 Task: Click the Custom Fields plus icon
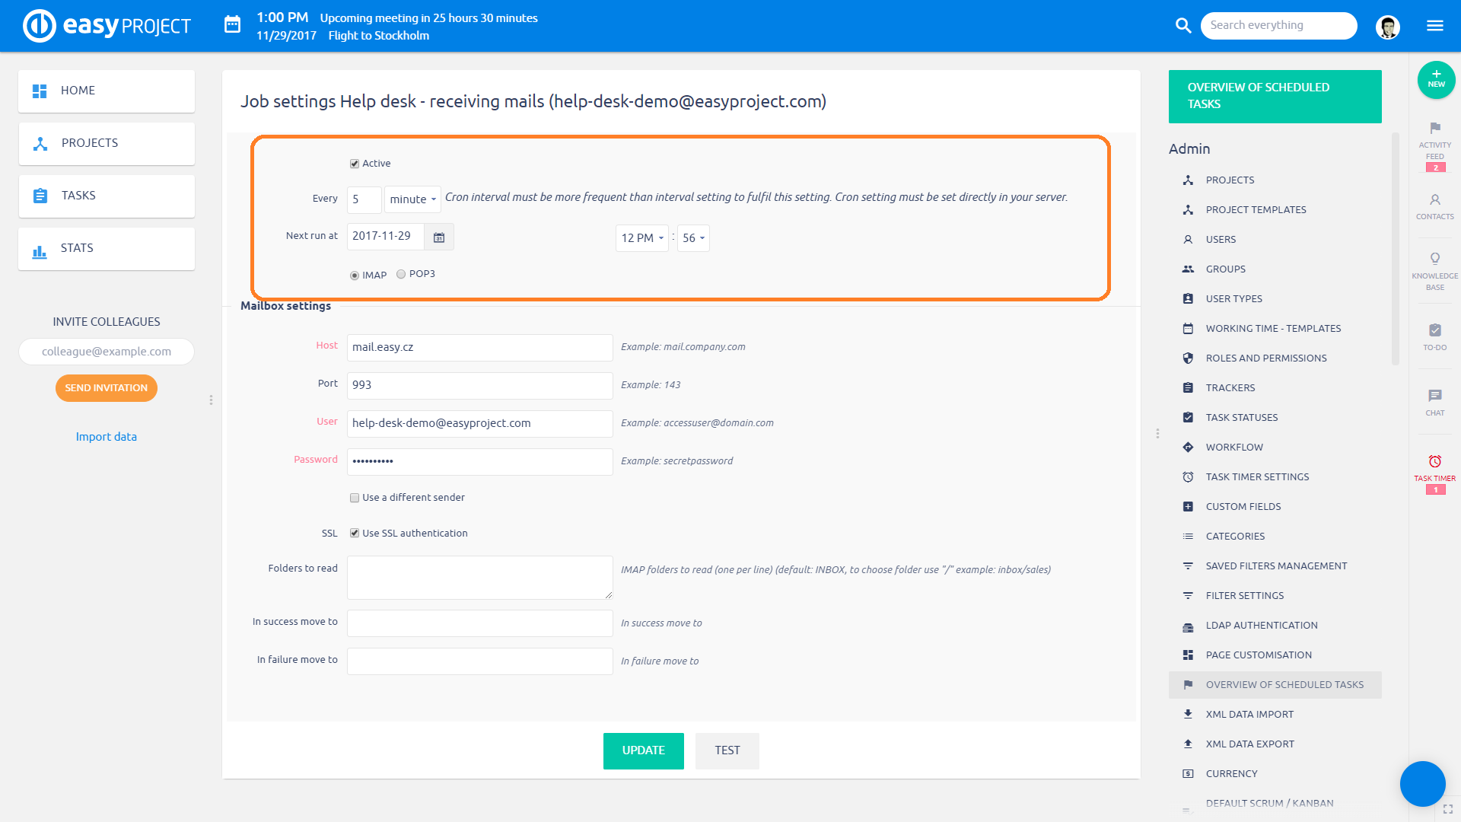tap(1188, 507)
